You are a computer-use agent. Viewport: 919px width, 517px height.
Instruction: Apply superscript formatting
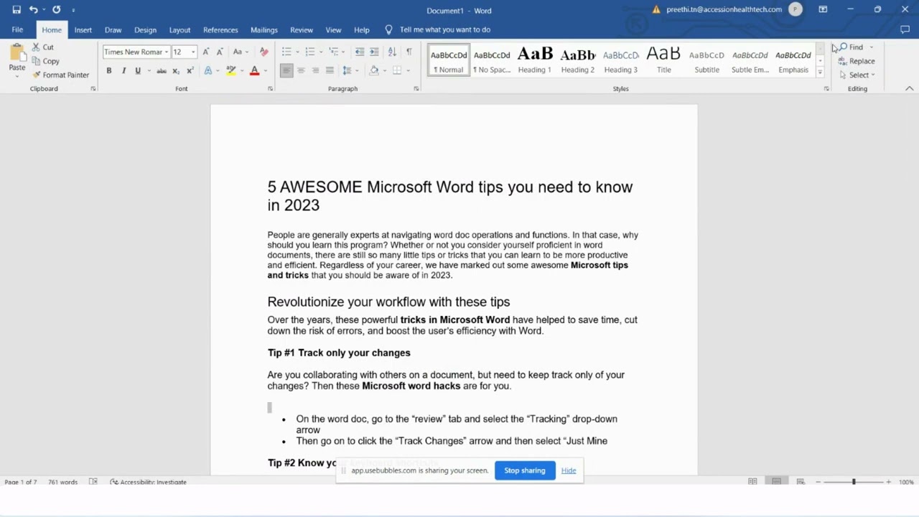pyautogui.click(x=190, y=70)
